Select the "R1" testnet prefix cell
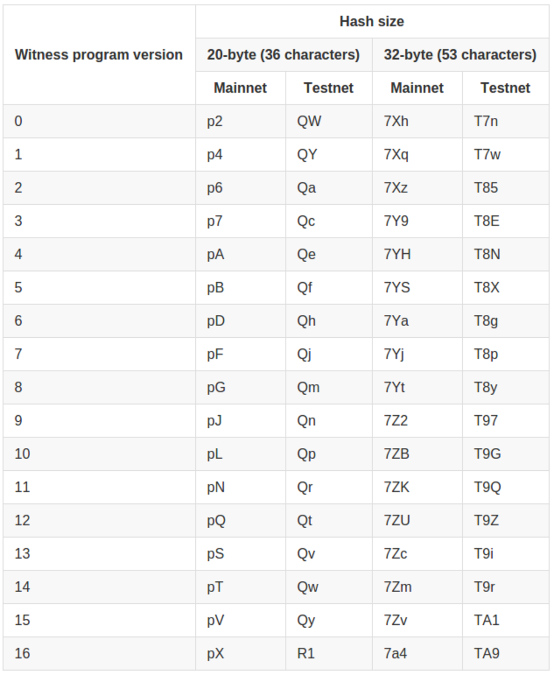 306,653
